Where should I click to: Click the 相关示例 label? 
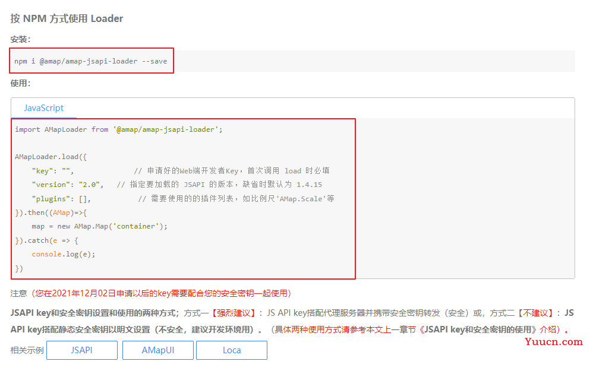tap(27, 350)
